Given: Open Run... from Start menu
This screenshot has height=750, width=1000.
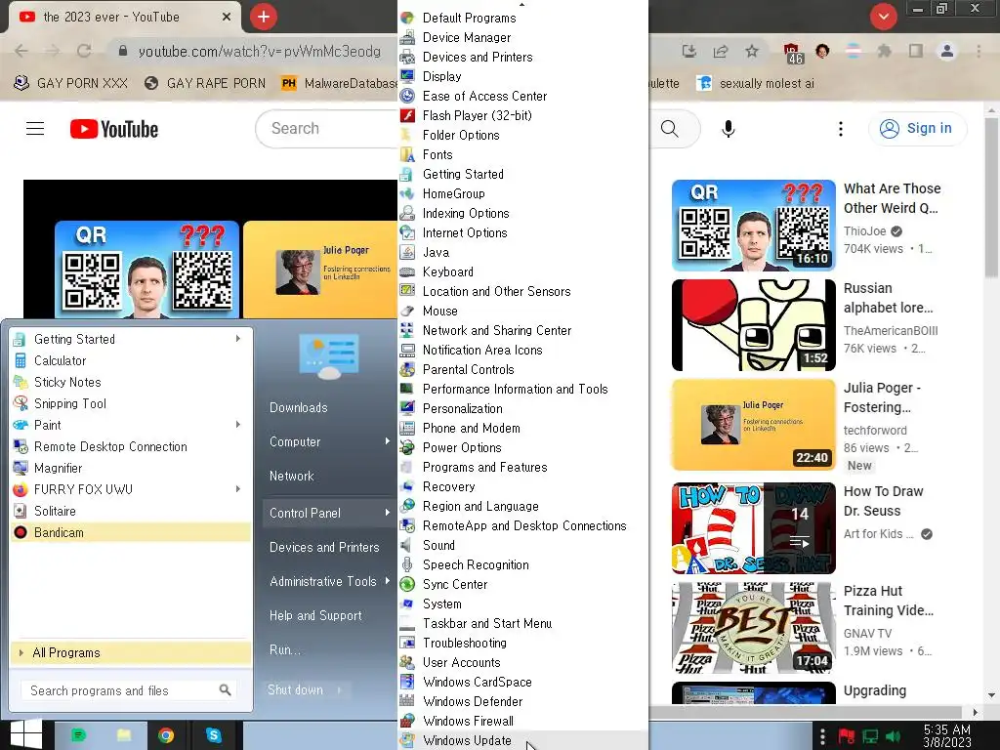Looking at the screenshot, I should [284, 649].
